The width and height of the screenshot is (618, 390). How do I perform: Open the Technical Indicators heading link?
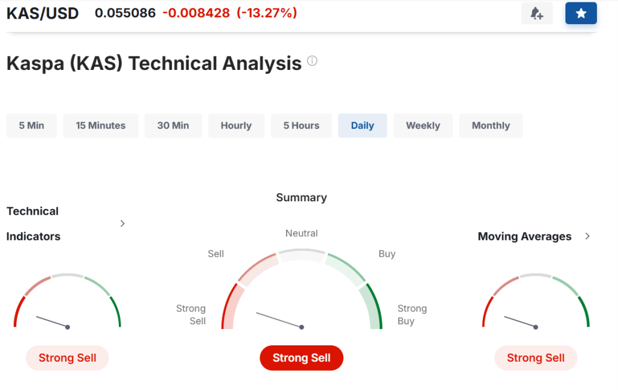coord(34,224)
